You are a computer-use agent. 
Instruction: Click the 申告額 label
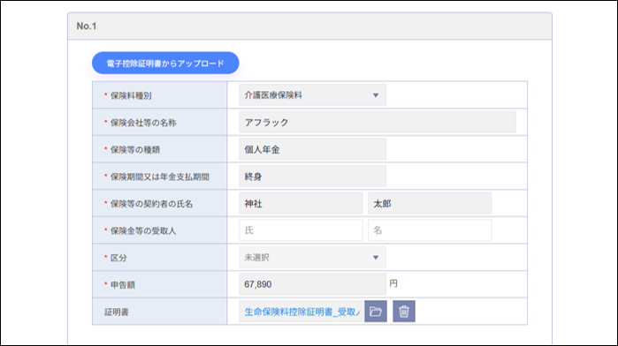[x=123, y=285]
